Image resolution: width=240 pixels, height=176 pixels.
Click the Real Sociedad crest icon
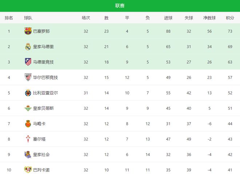[x=28, y=154]
